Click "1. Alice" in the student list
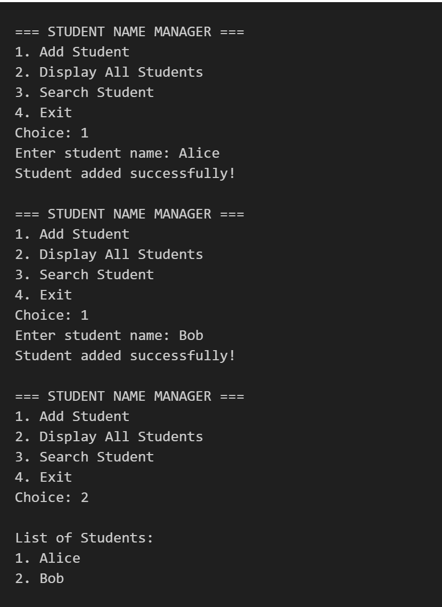The height and width of the screenshot is (607, 442). coord(47,559)
